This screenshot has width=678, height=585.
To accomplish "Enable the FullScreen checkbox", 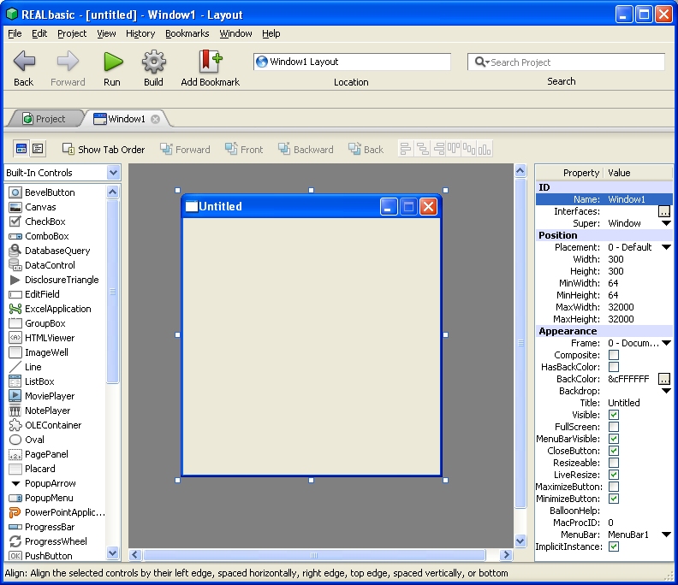I will click(614, 427).
